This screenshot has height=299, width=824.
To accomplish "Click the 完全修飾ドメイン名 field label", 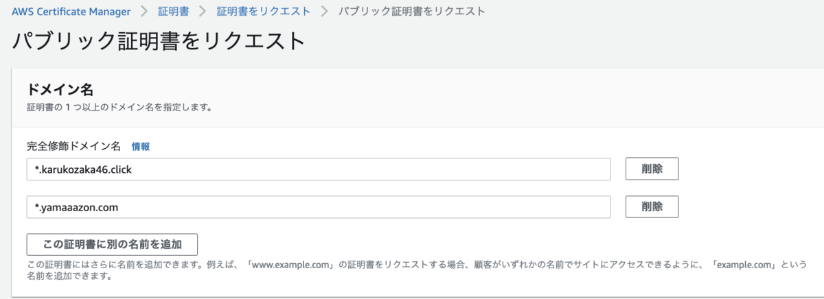I will coord(73,146).
